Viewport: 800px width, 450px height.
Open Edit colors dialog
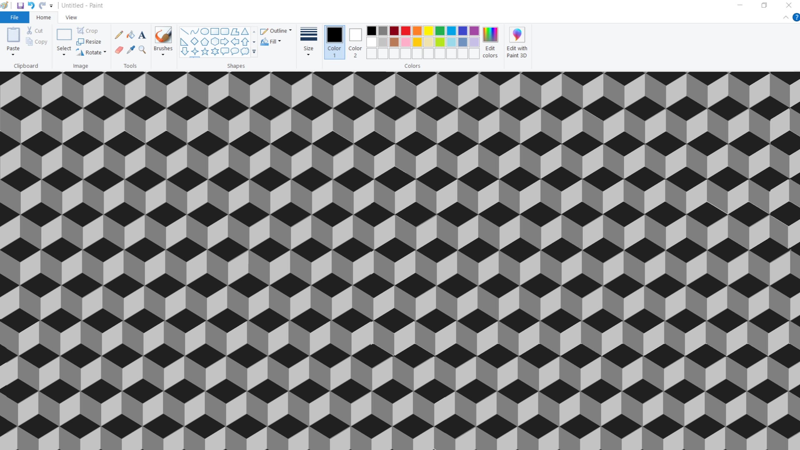tap(490, 42)
